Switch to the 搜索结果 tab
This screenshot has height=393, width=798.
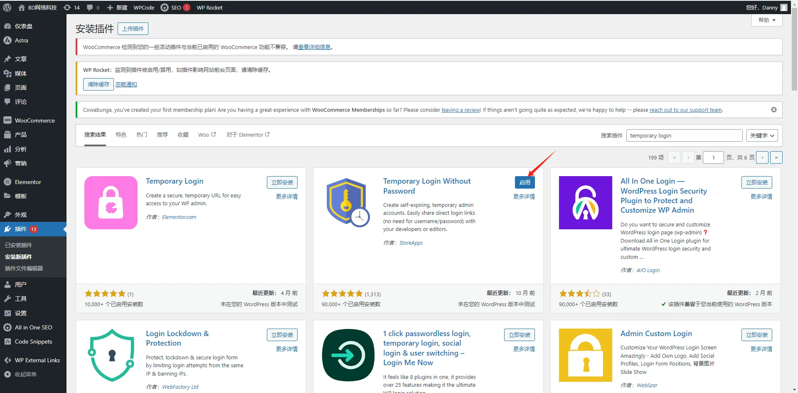[x=95, y=135]
